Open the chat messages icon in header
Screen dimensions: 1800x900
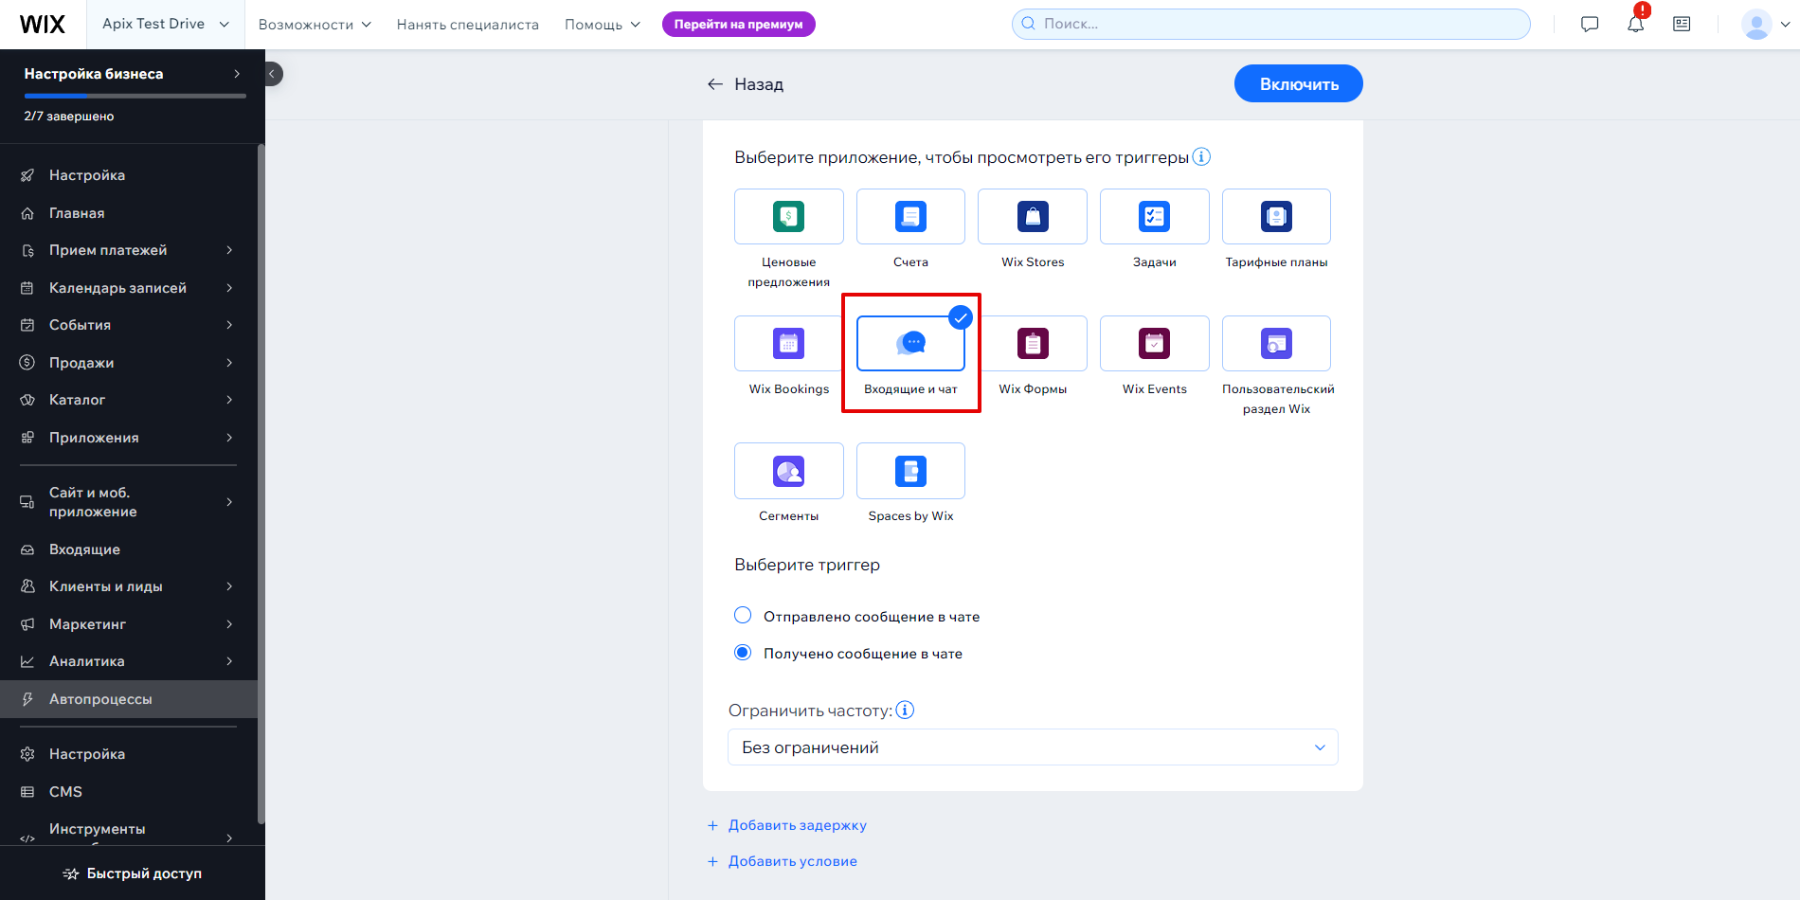click(1590, 25)
